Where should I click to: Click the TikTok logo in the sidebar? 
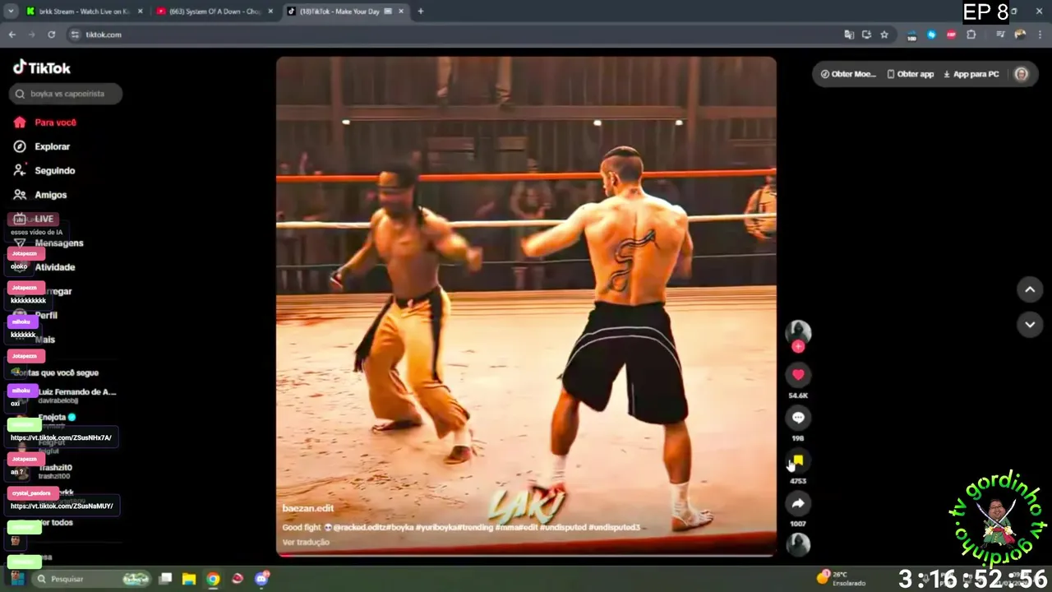[x=42, y=67]
